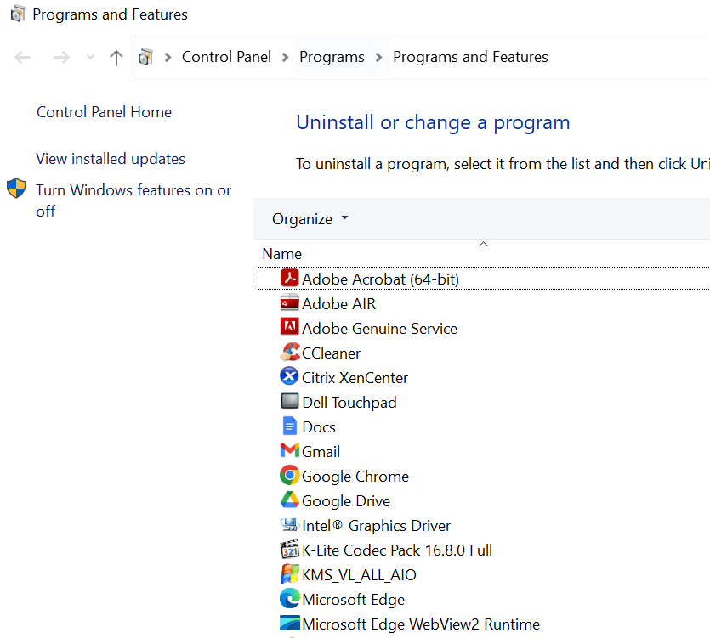
Task: Click the Google Drive icon
Action: coord(289,500)
